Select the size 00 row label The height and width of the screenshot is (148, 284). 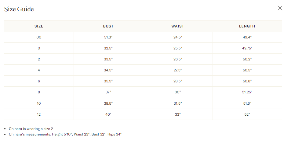tap(39, 37)
